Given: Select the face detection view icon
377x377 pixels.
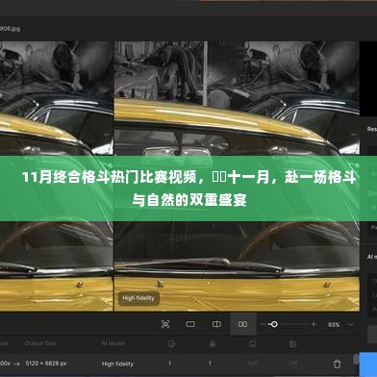Looking at the screenshot, I should point(165,324).
